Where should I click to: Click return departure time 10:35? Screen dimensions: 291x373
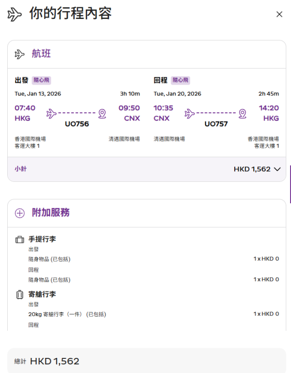pyautogui.click(x=163, y=108)
